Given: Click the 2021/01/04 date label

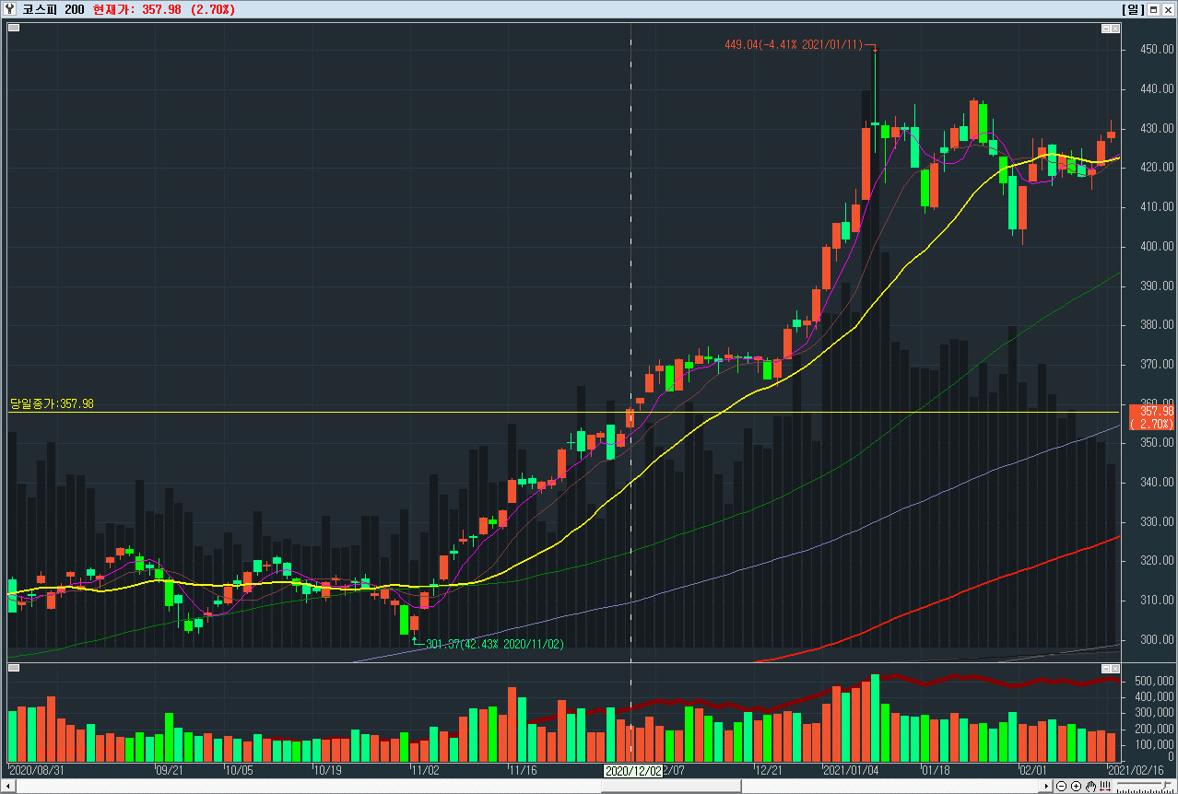Looking at the screenshot, I should coord(852,770).
